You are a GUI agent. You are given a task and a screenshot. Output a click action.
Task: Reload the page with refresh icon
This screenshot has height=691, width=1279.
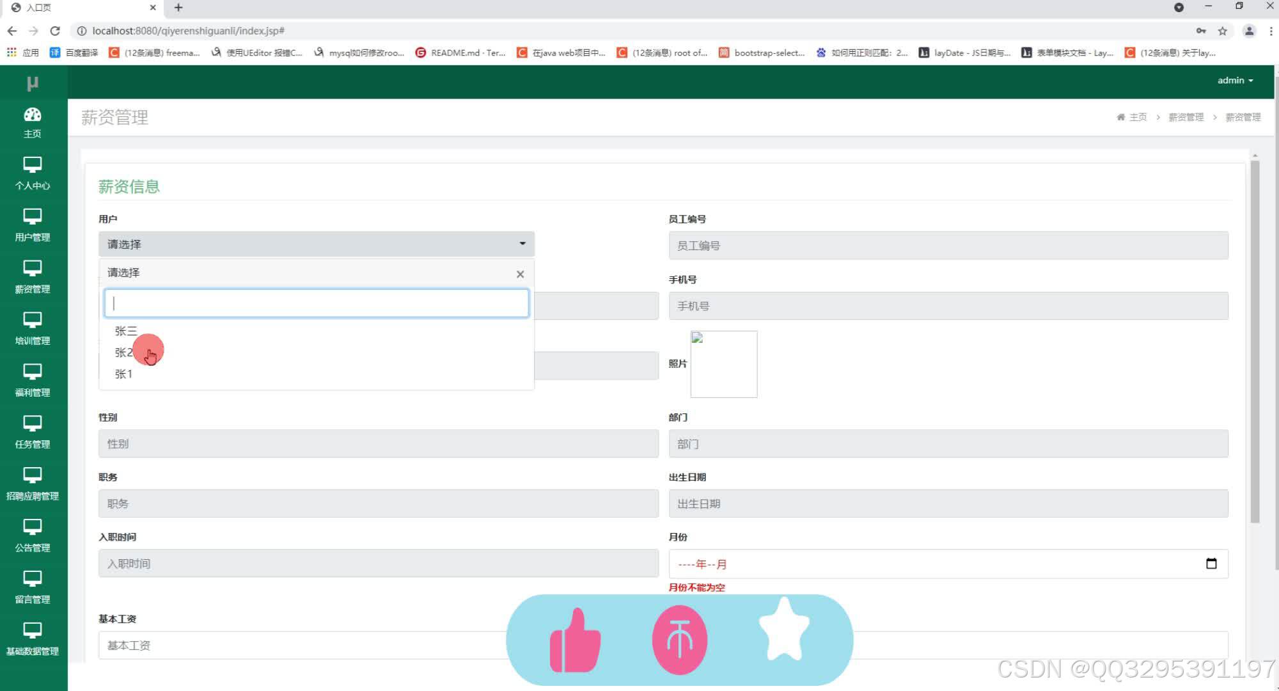[55, 31]
